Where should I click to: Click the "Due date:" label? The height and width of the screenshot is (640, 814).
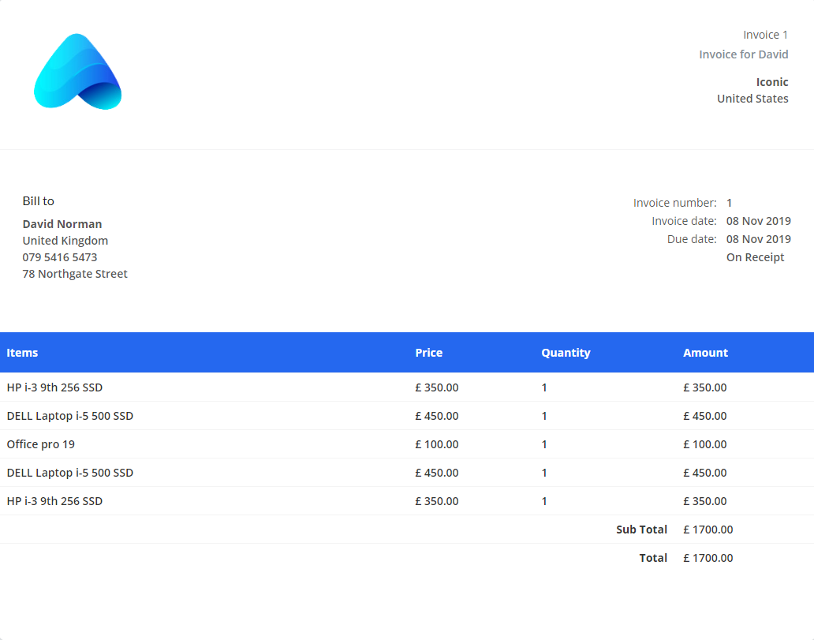[691, 239]
